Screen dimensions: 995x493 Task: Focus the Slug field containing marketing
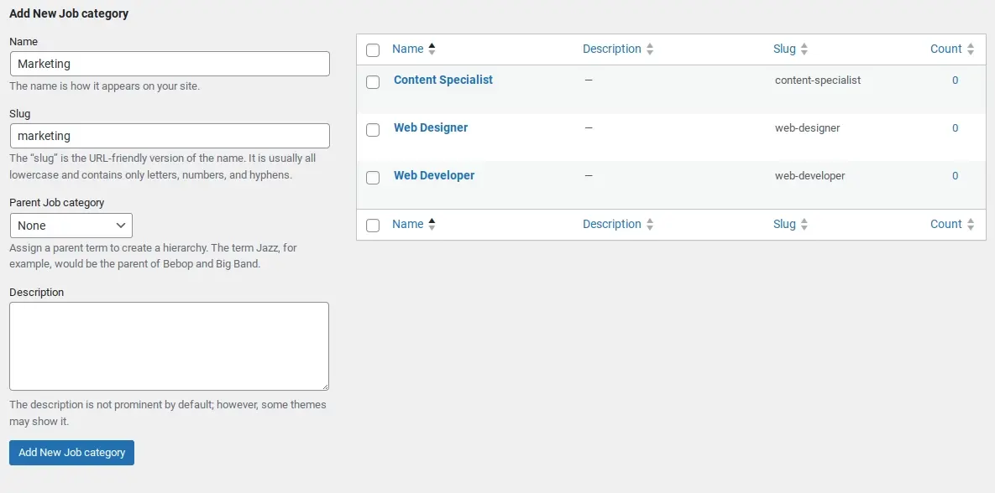pos(170,136)
